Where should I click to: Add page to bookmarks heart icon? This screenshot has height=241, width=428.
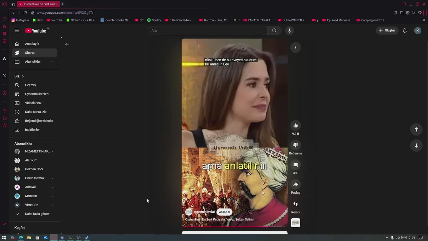(x=420, y=13)
